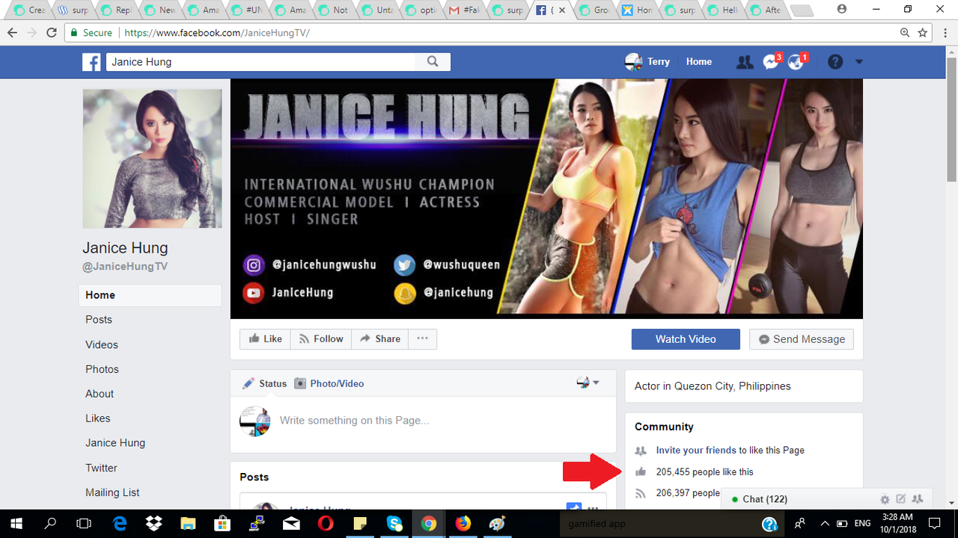Open chat settings gear icon
Viewport: 958px width, 538px height.
885,499
